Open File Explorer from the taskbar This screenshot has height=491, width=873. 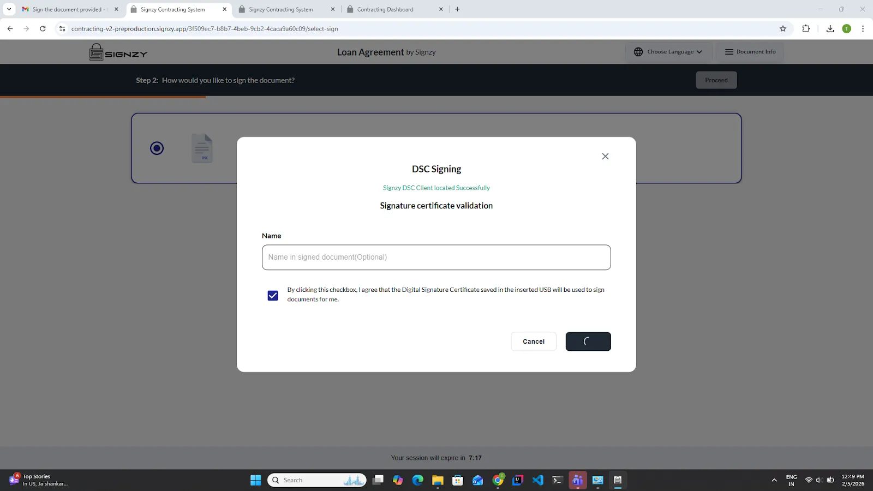(438, 480)
